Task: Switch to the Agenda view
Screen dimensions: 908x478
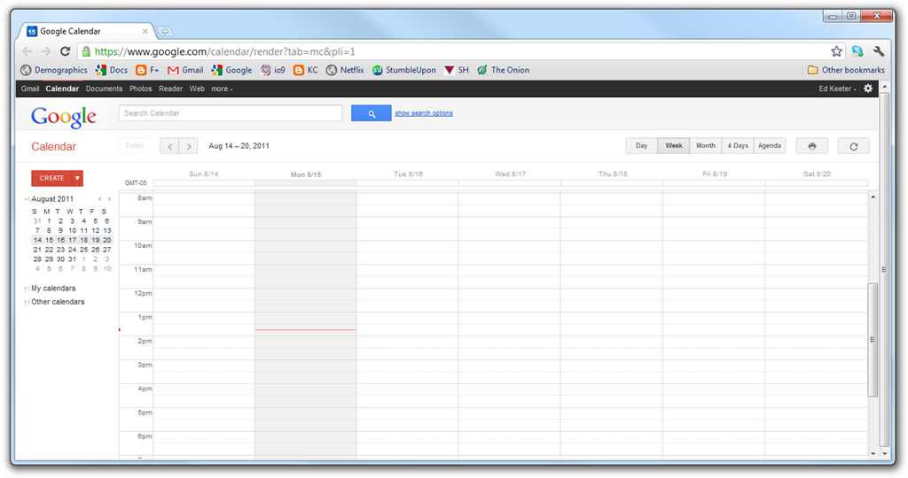Action: point(770,146)
